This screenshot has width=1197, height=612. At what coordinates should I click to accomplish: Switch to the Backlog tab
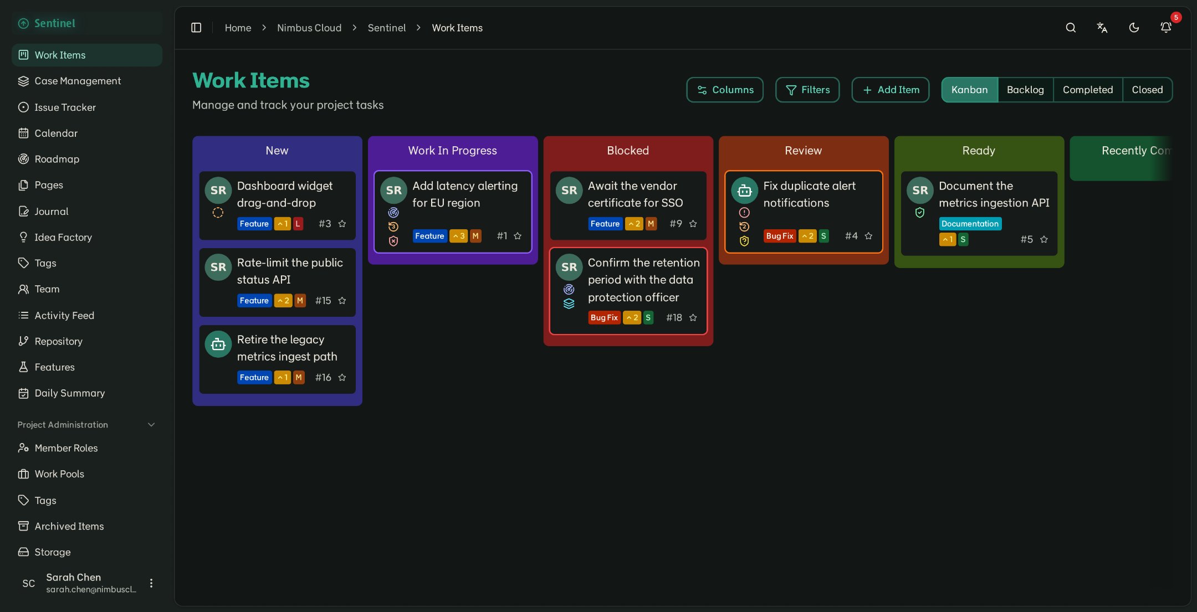click(x=1025, y=90)
